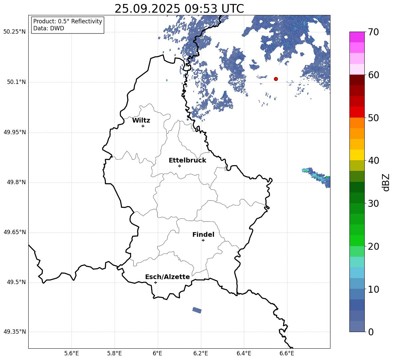Click the 40 value on the colorbar
The image size is (394, 360).
(x=373, y=161)
